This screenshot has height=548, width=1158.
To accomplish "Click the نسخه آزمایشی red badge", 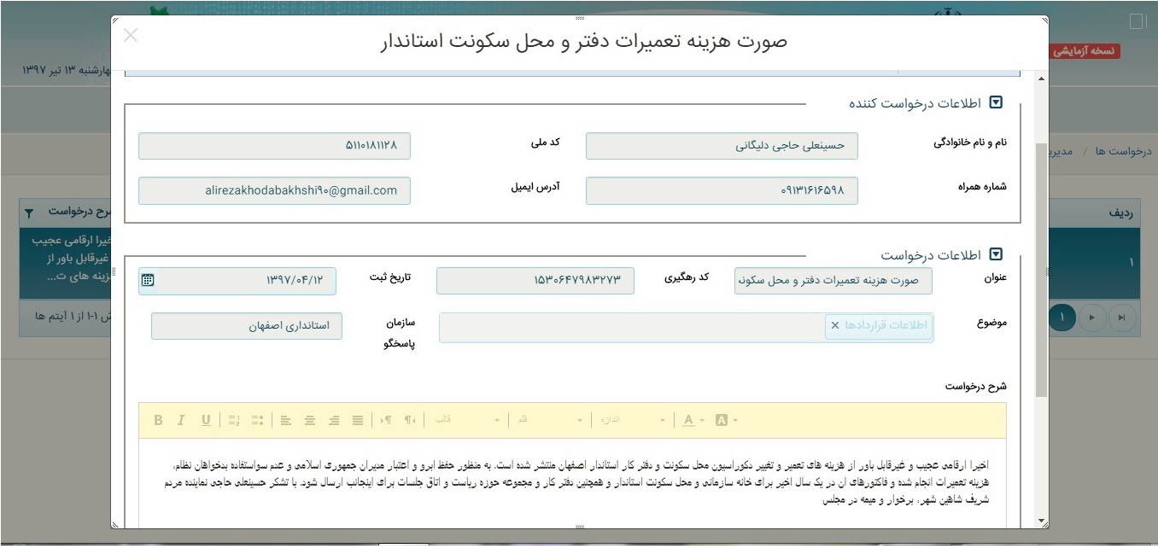I will coord(1085,51).
